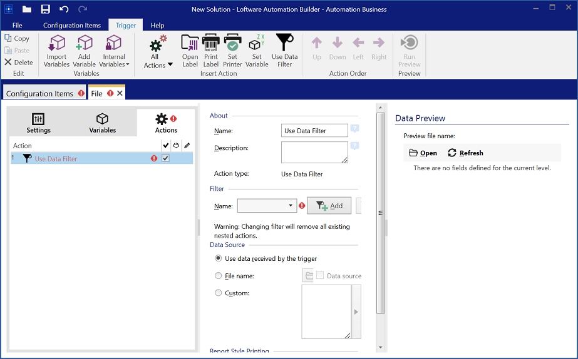Click the properties panel vertical scrollbar
Screen dimensions: 578x359
coord(379,213)
